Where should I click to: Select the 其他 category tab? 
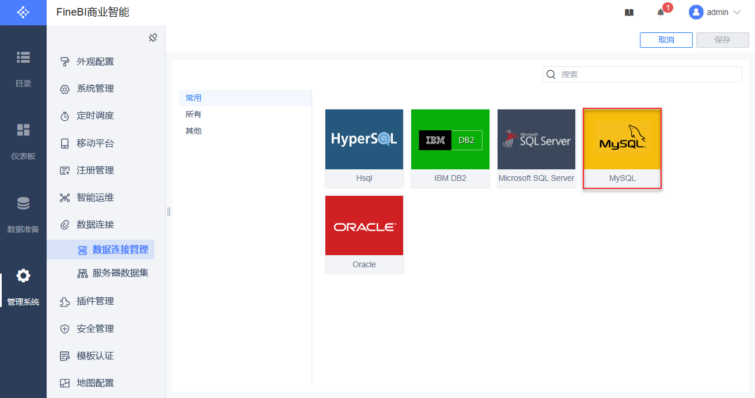(x=245, y=131)
